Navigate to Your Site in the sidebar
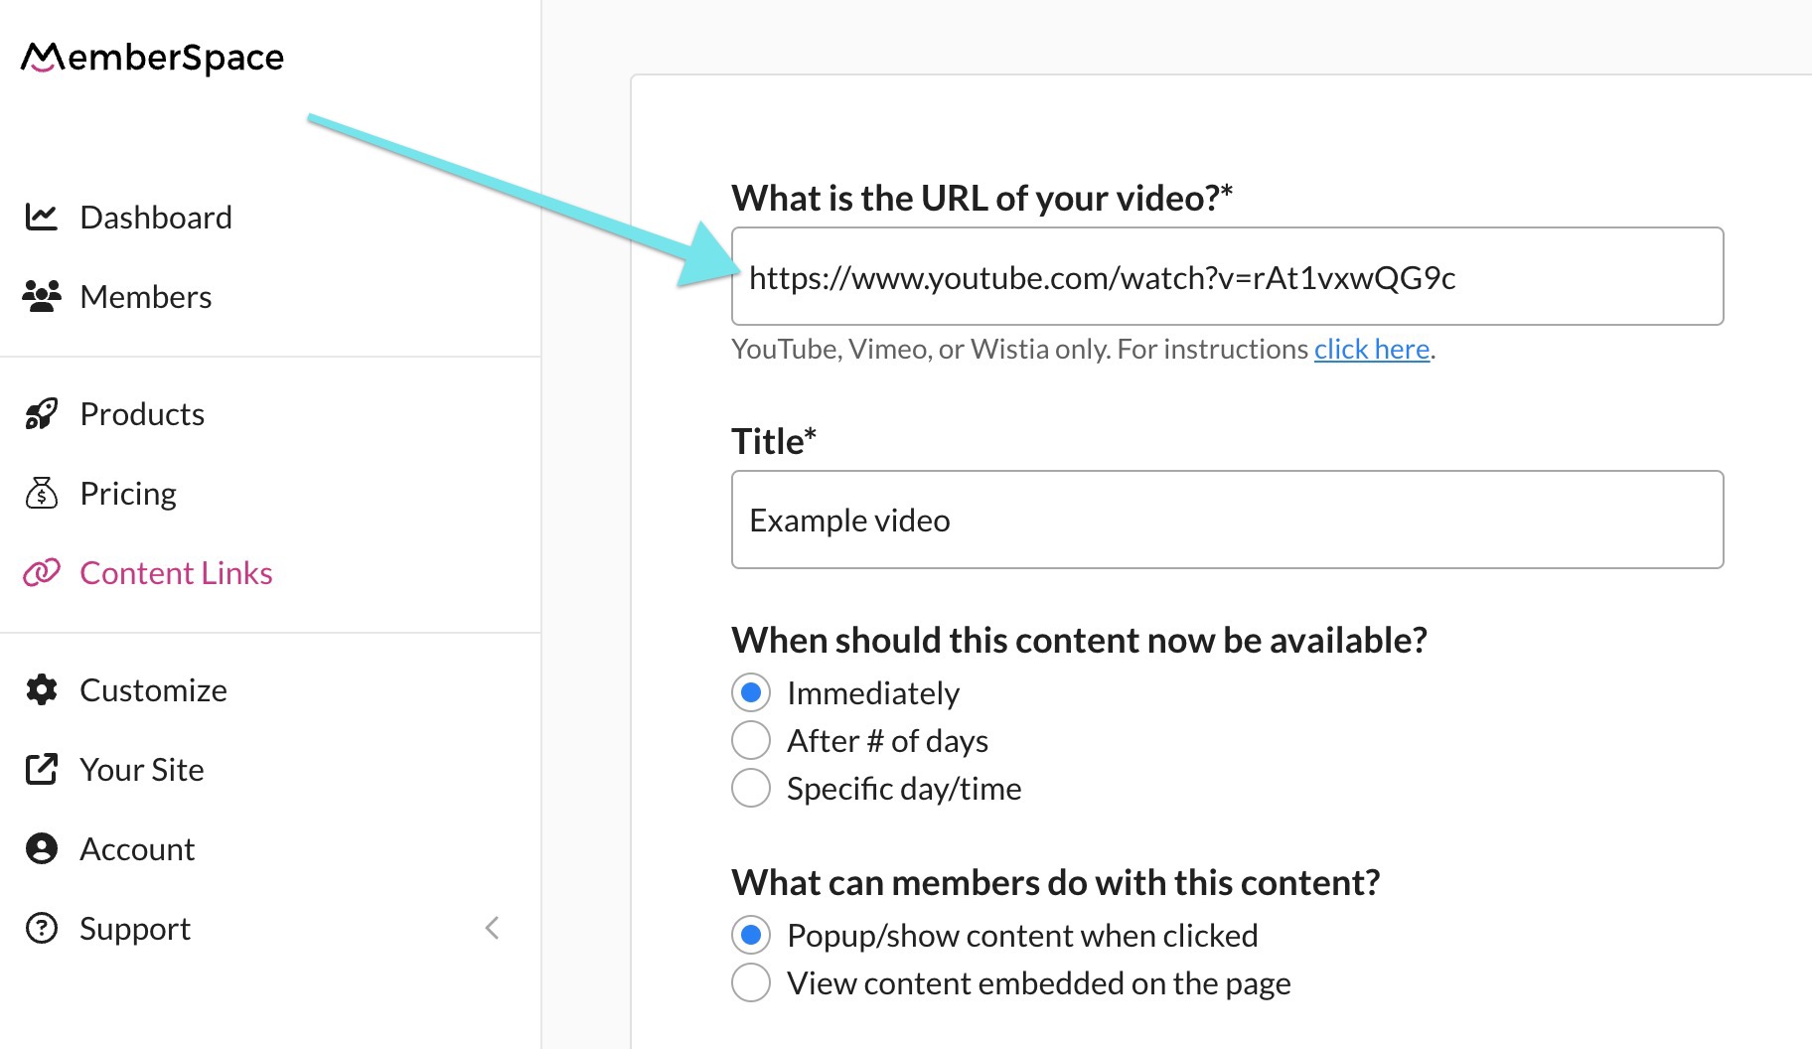 [141, 769]
